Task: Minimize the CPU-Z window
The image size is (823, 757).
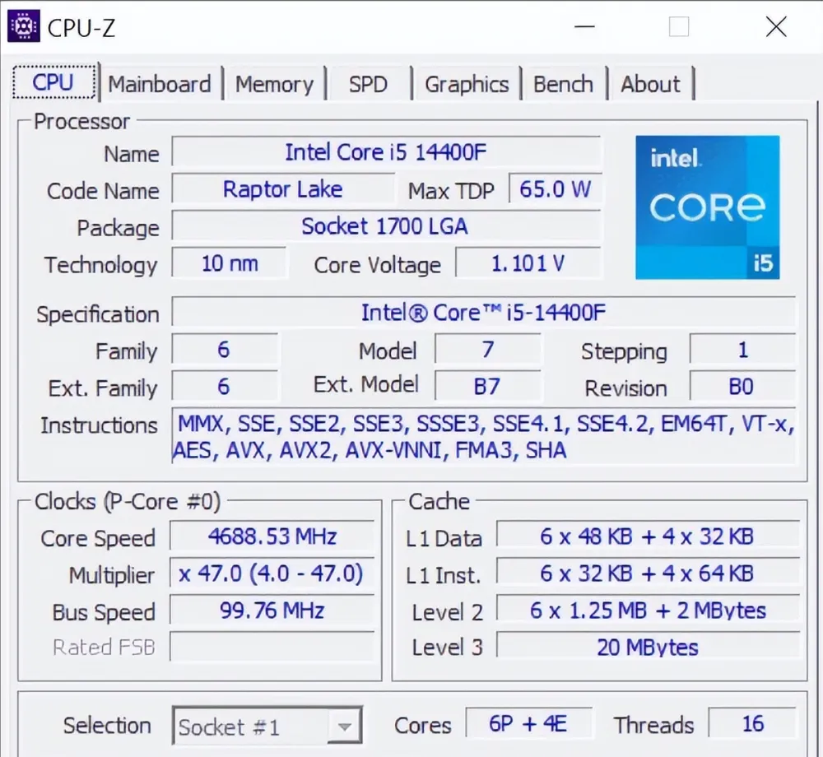Action: 584,26
